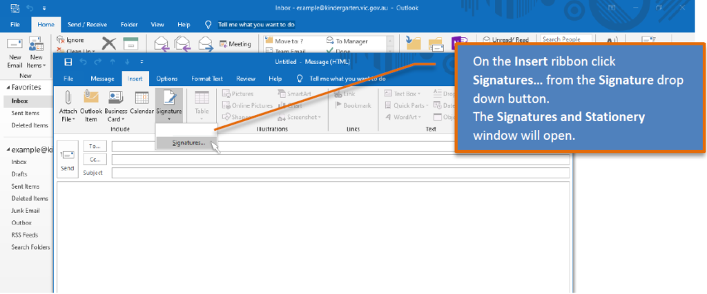
Task: Collapse the Favorites group
Action: click(x=8, y=87)
